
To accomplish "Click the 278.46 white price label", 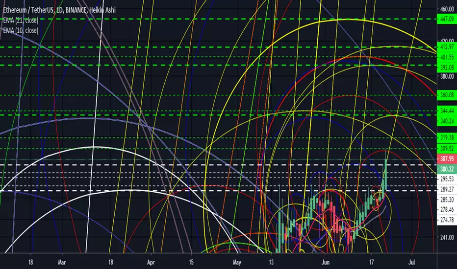I will tap(447, 210).
